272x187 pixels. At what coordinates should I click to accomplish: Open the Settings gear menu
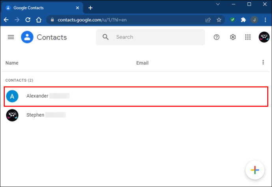[x=233, y=37]
